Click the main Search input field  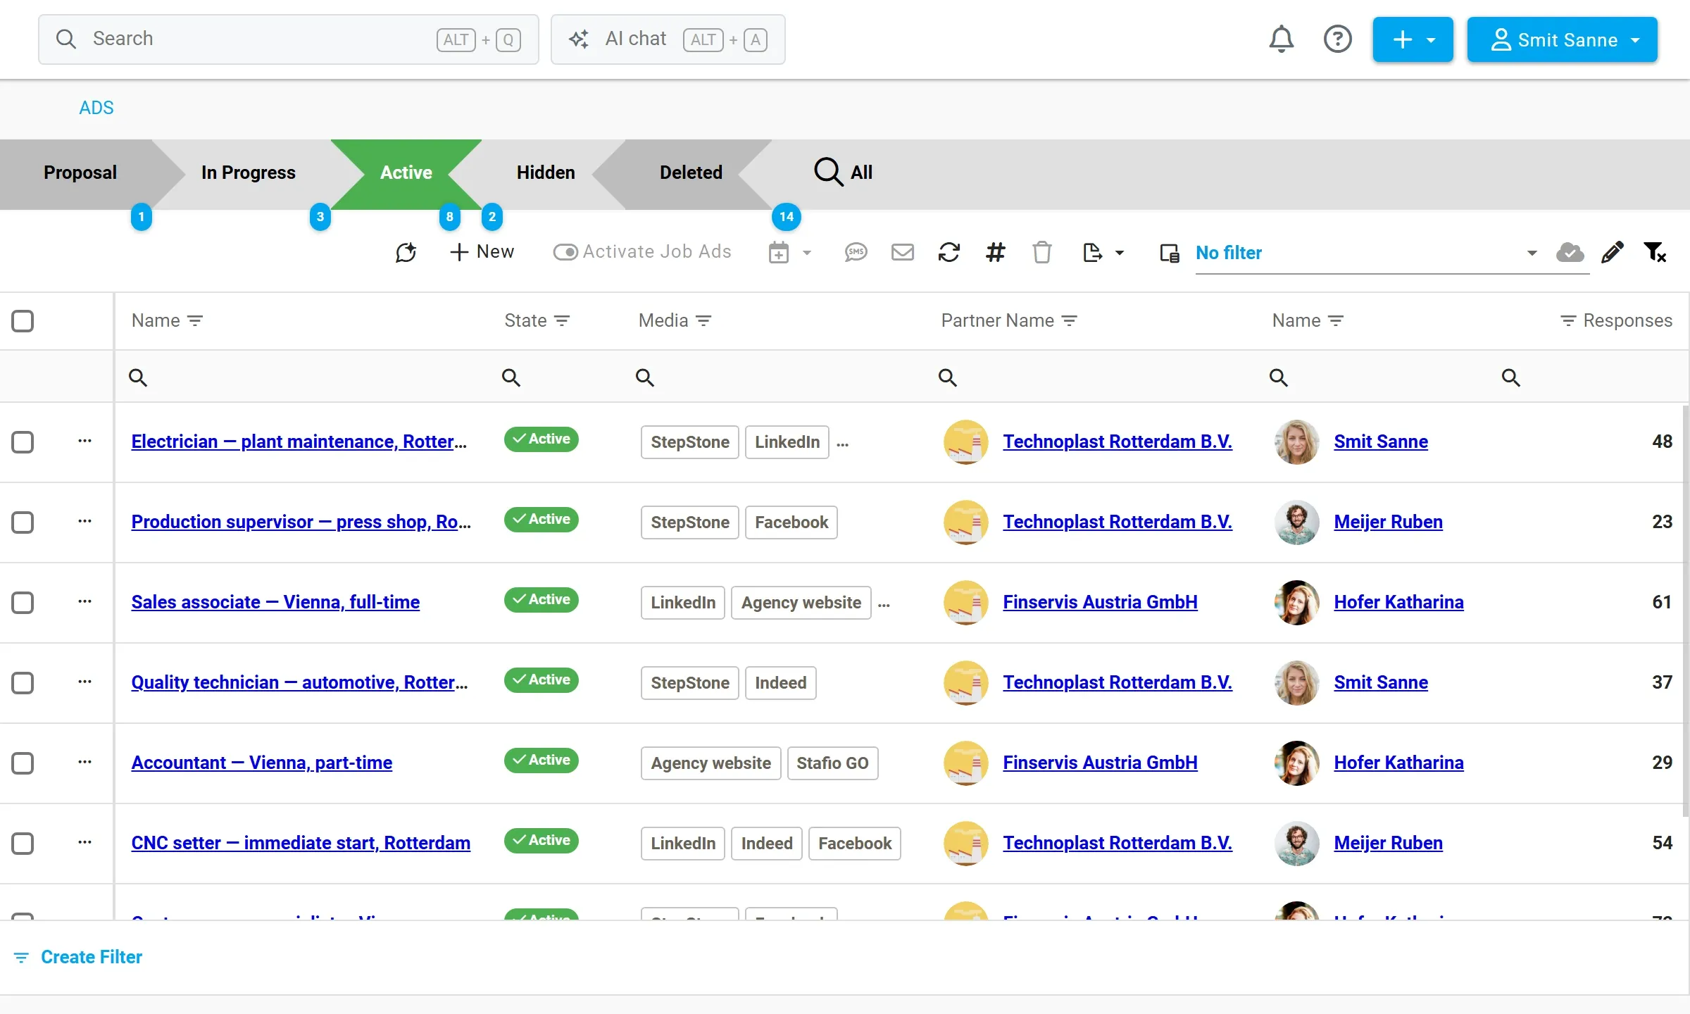(x=288, y=39)
